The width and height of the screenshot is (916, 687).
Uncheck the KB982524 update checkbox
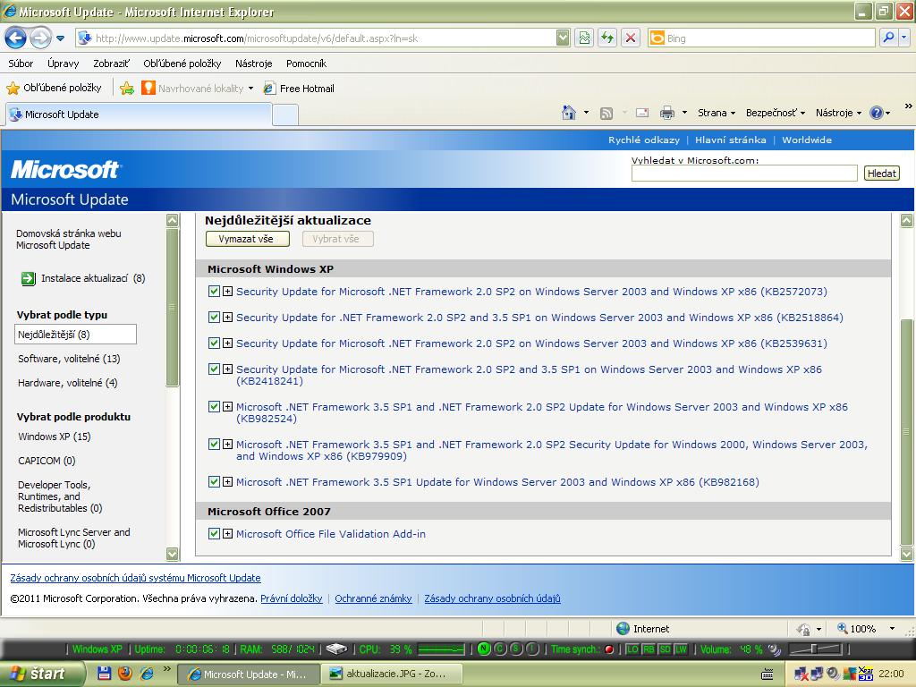tap(214, 407)
